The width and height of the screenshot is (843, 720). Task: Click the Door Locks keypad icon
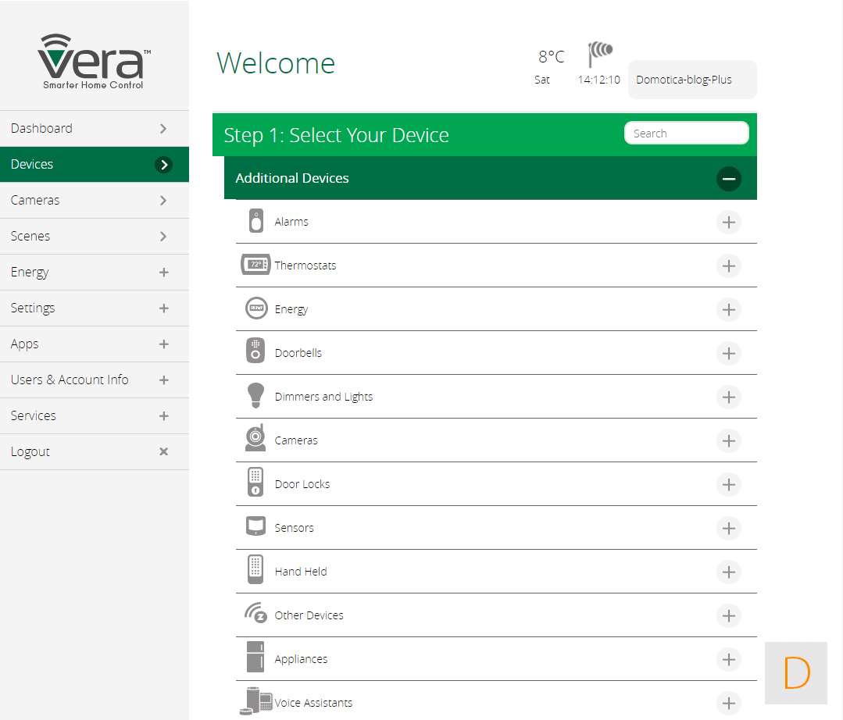(x=255, y=483)
